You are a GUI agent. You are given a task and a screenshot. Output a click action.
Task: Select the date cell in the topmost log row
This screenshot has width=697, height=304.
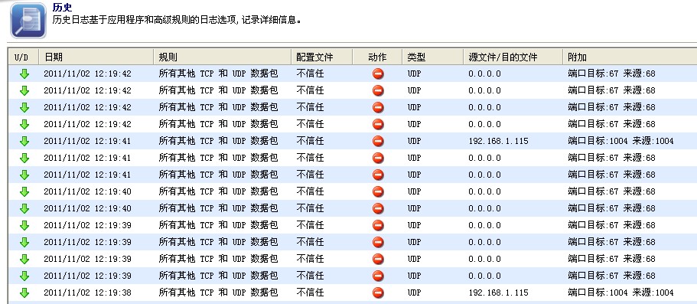click(x=87, y=74)
